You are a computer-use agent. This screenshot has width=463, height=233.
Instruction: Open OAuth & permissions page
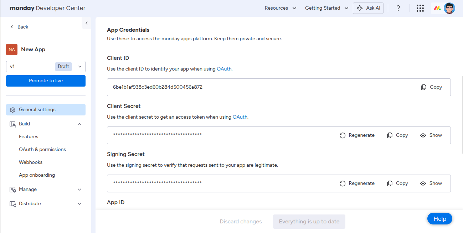42,150
